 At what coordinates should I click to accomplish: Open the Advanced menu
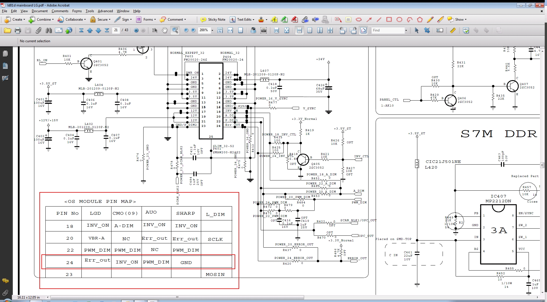click(105, 11)
